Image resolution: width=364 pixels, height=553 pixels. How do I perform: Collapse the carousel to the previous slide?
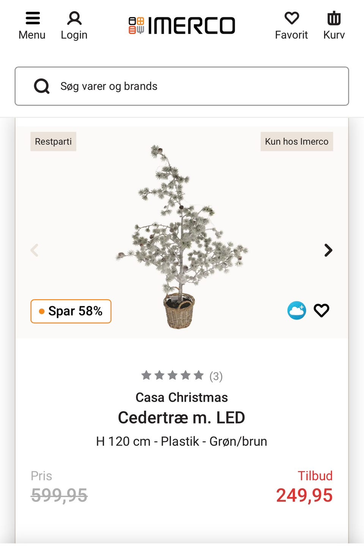35,250
